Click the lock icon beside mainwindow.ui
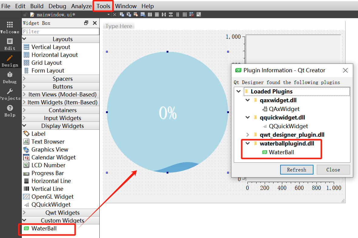Image resolution: width=358 pixels, height=238 pixels. tap(25, 15)
